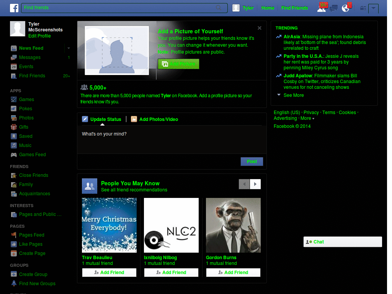Click the Events calendar icon
Screen dimensions: 392x294
pos(14,67)
